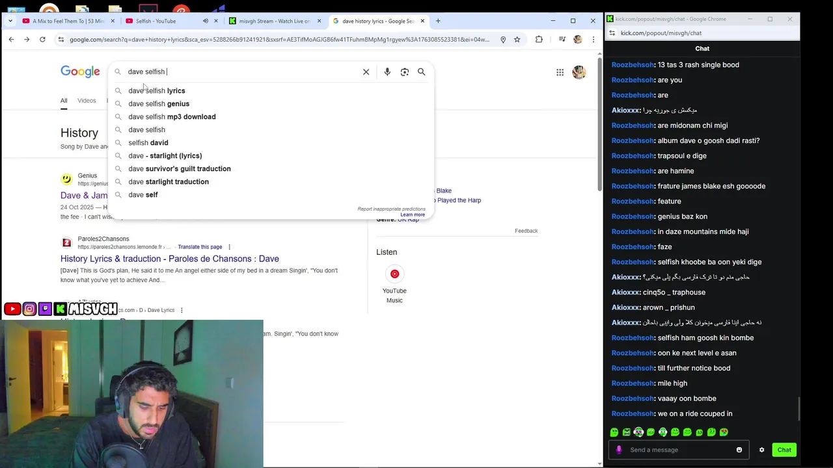Open History Lyrics & traduction result link
Screen dimensions: 833x468
pyautogui.click(x=170, y=259)
